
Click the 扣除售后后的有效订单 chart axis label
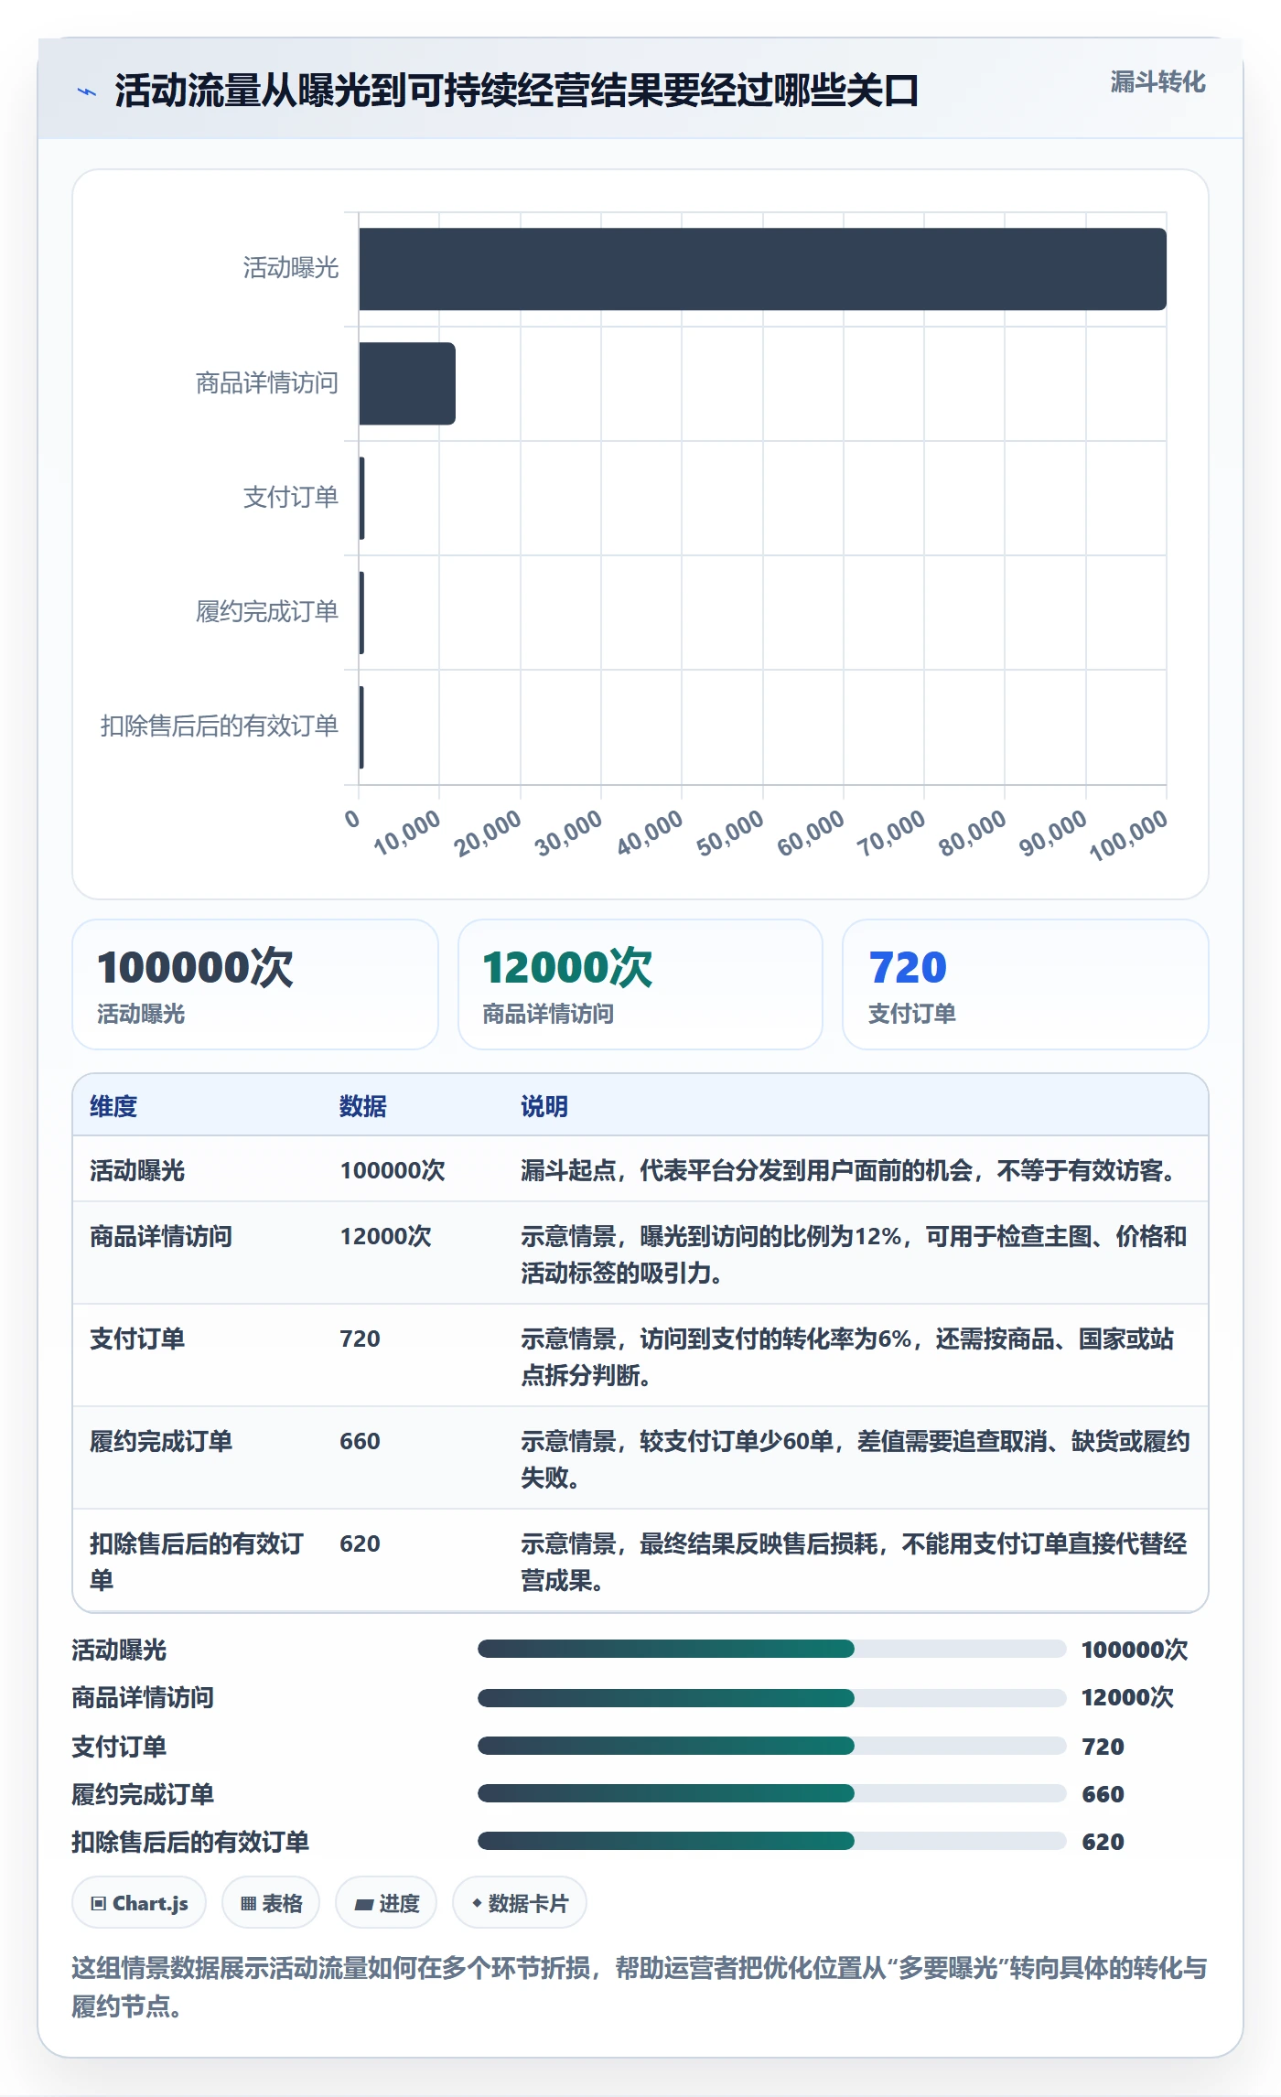(x=220, y=726)
